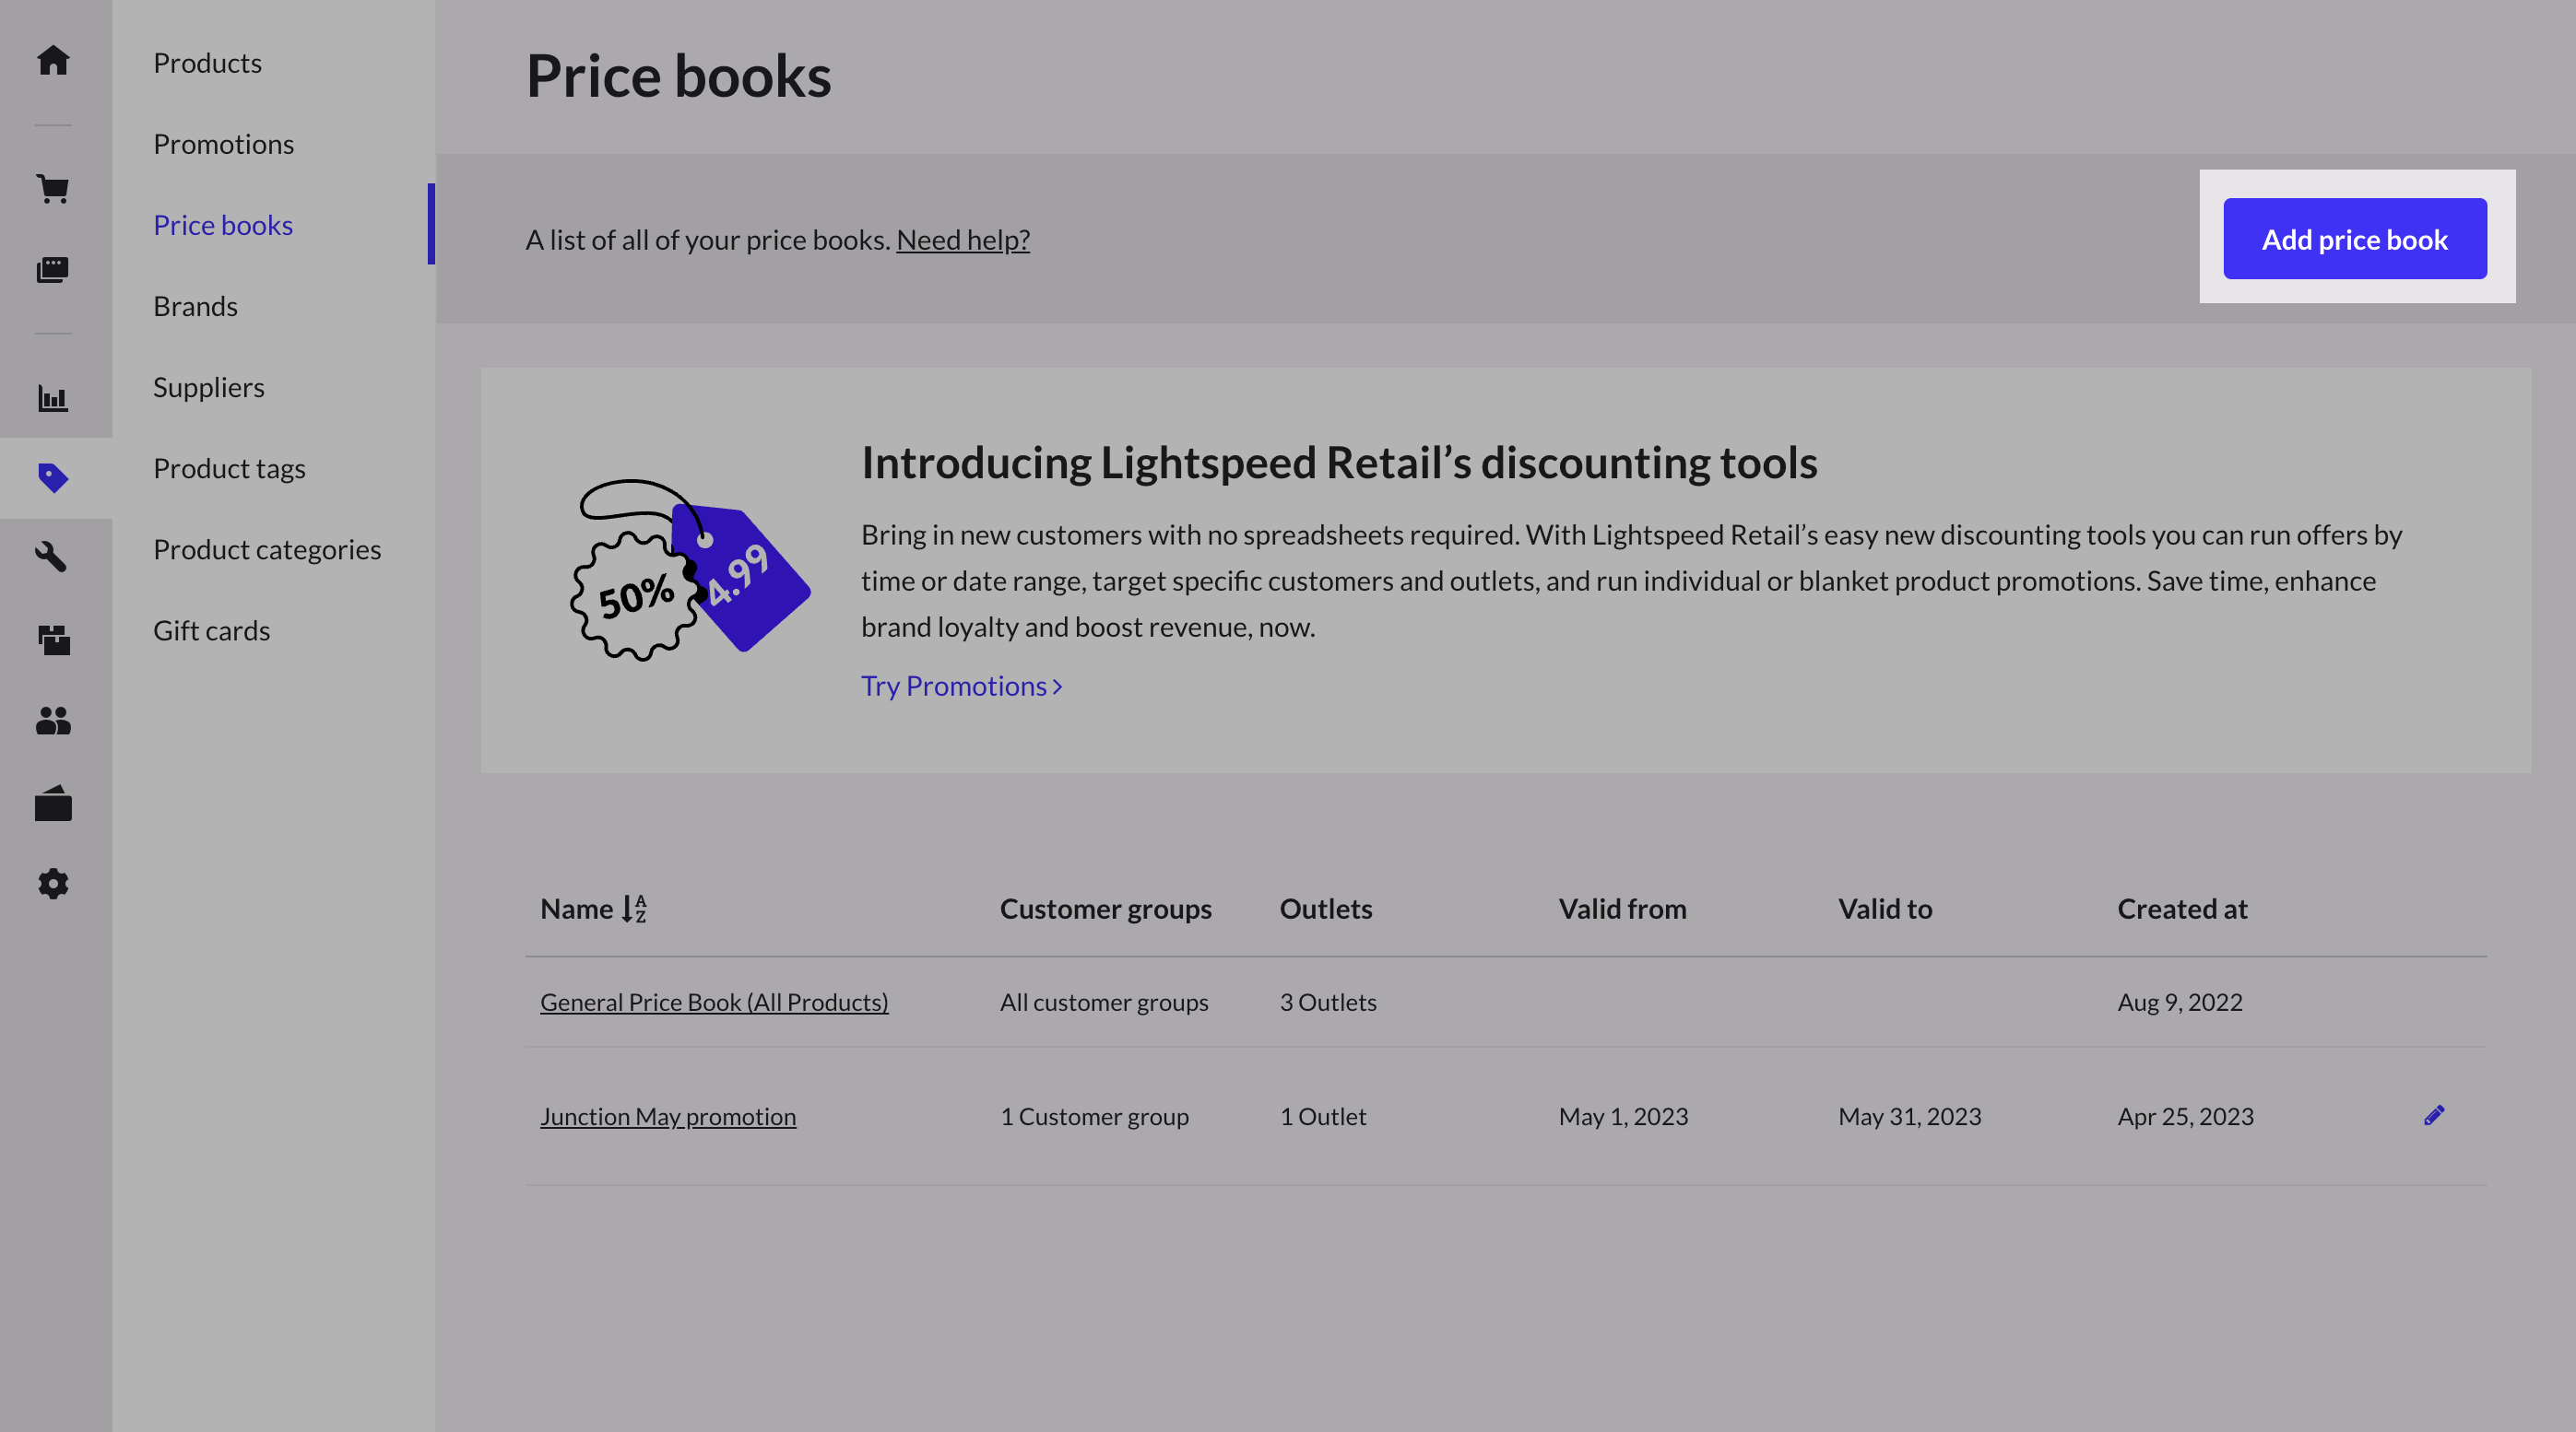Open Customers with the people icon
The width and height of the screenshot is (2576, 1432).
pos(53,722)
